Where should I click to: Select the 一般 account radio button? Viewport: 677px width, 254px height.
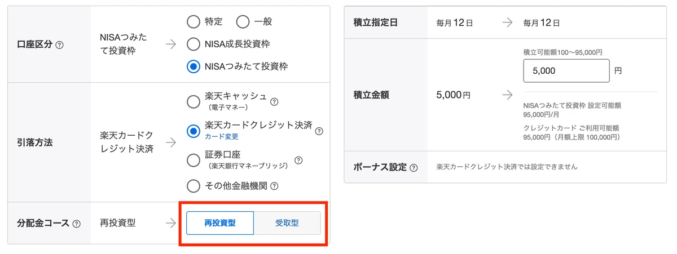tap(243, 22)
